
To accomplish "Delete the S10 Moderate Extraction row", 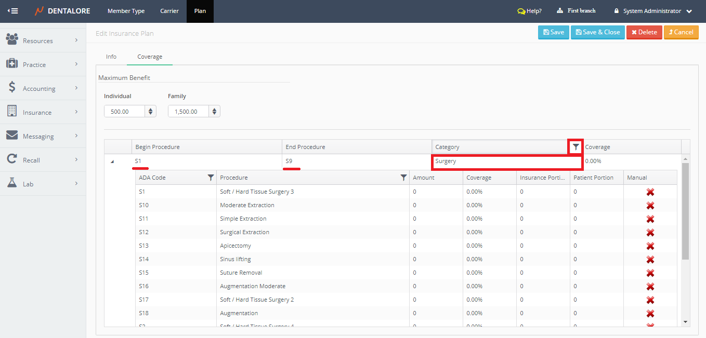I will click(650, 206).
